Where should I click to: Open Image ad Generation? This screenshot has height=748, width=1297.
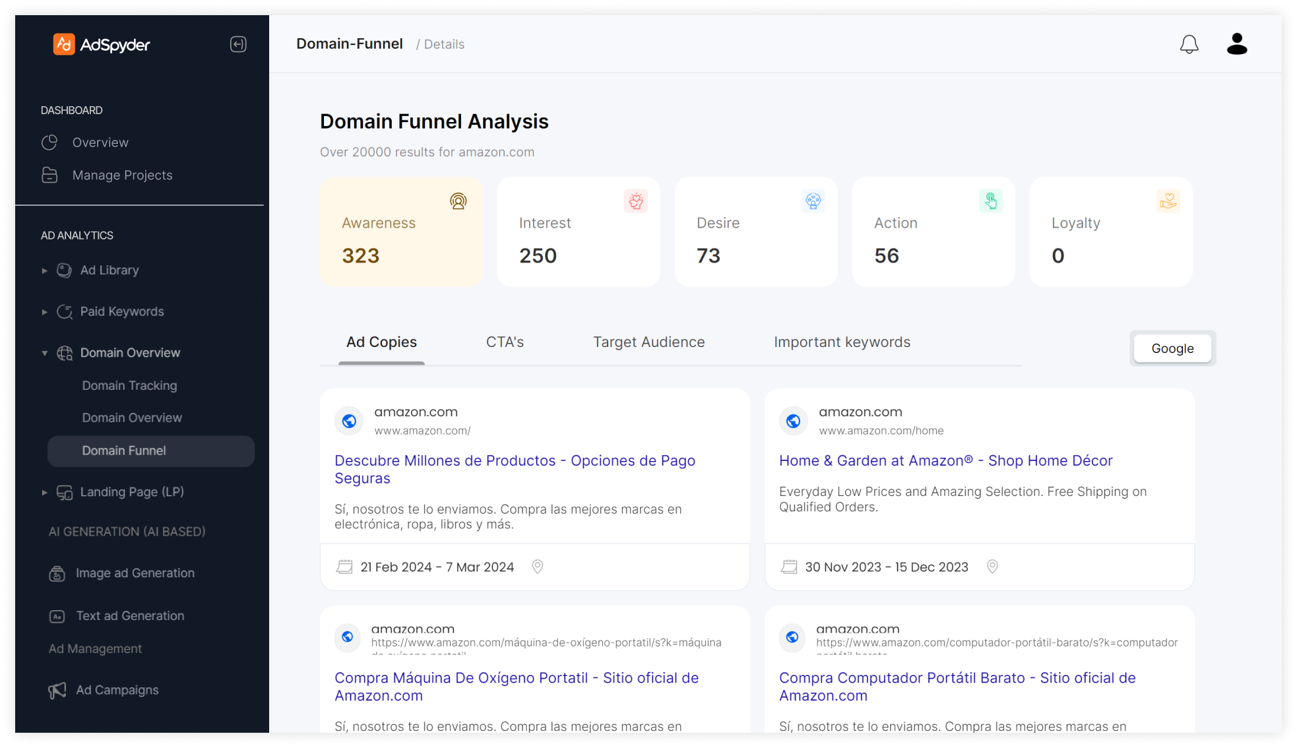(135, 573)
